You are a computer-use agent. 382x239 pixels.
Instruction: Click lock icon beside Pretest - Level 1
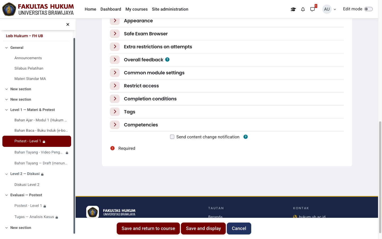44,142
